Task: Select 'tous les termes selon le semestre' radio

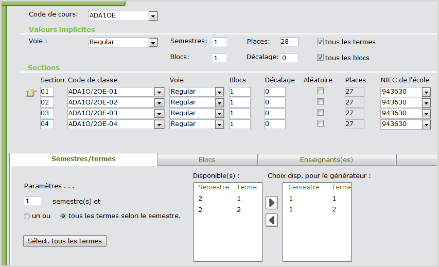Action: coord(64,217)
